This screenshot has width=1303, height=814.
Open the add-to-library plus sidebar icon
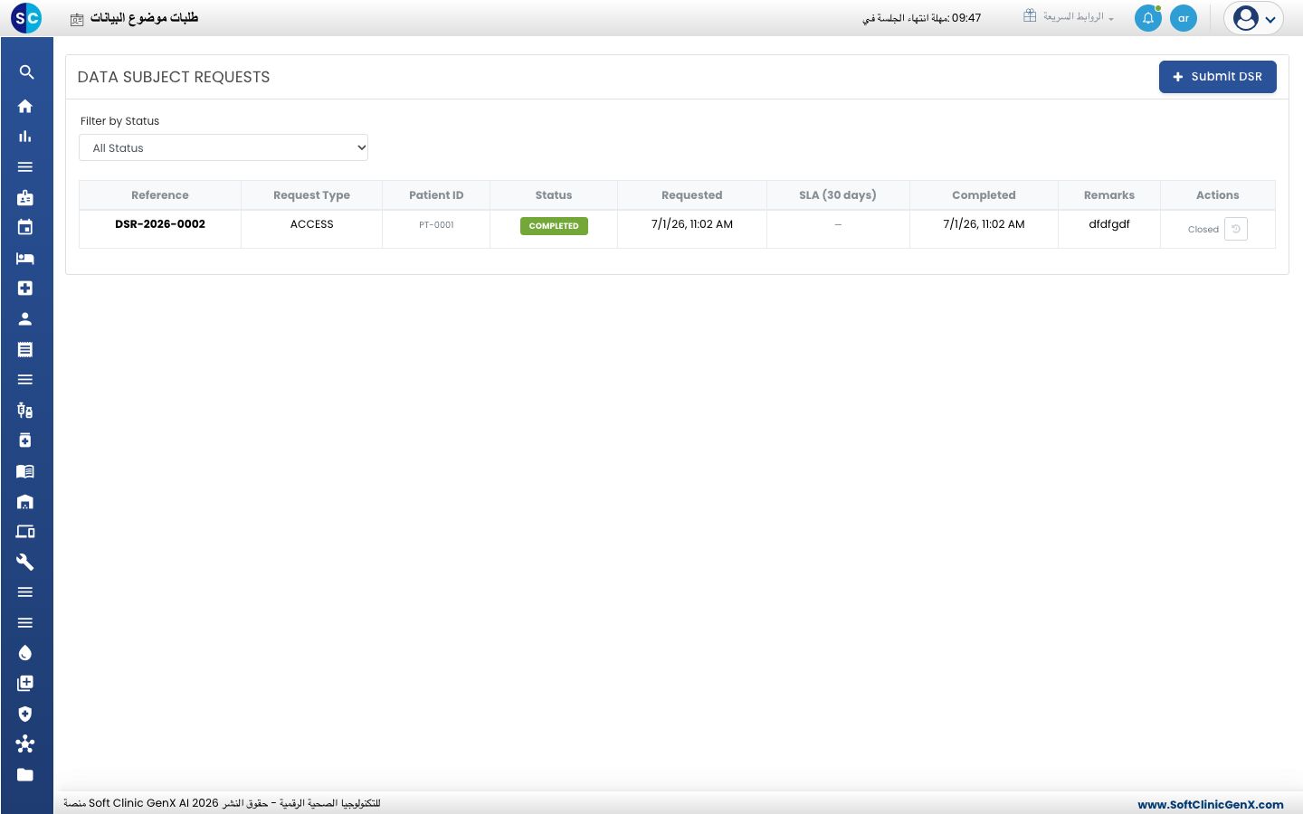[x=25, y=684]
